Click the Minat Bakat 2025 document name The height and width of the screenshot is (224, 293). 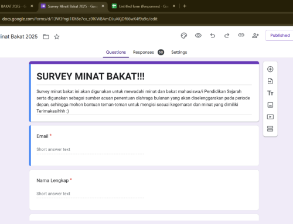19,37
